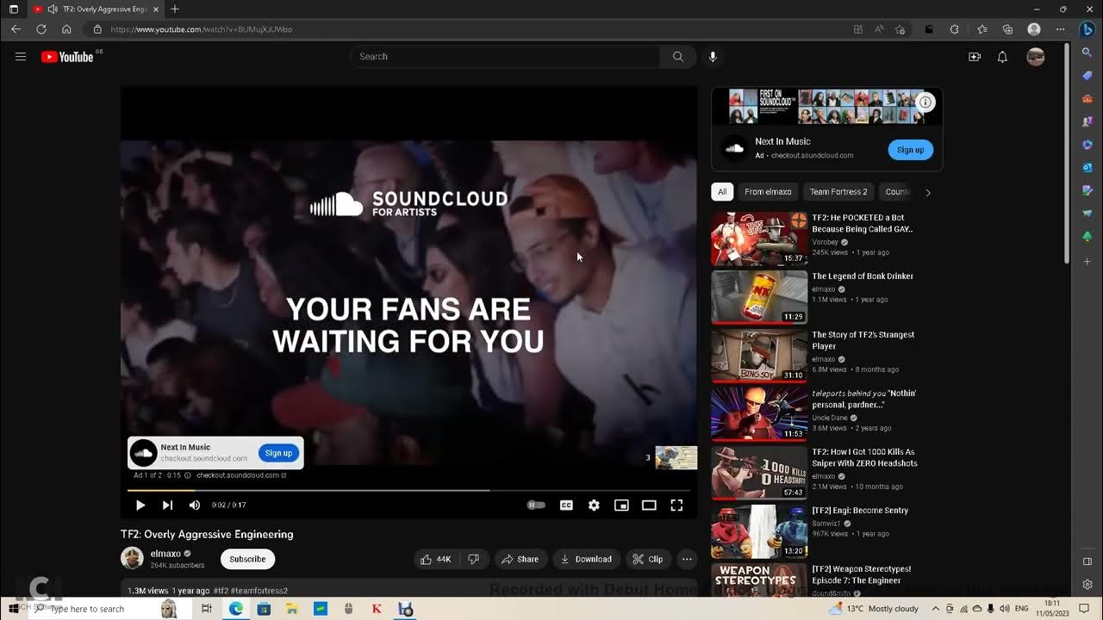Visit checkout.soundcloud.com link below the ad
The width and height of the screenshot is (1103, 620).
click(x=241, y=475)
